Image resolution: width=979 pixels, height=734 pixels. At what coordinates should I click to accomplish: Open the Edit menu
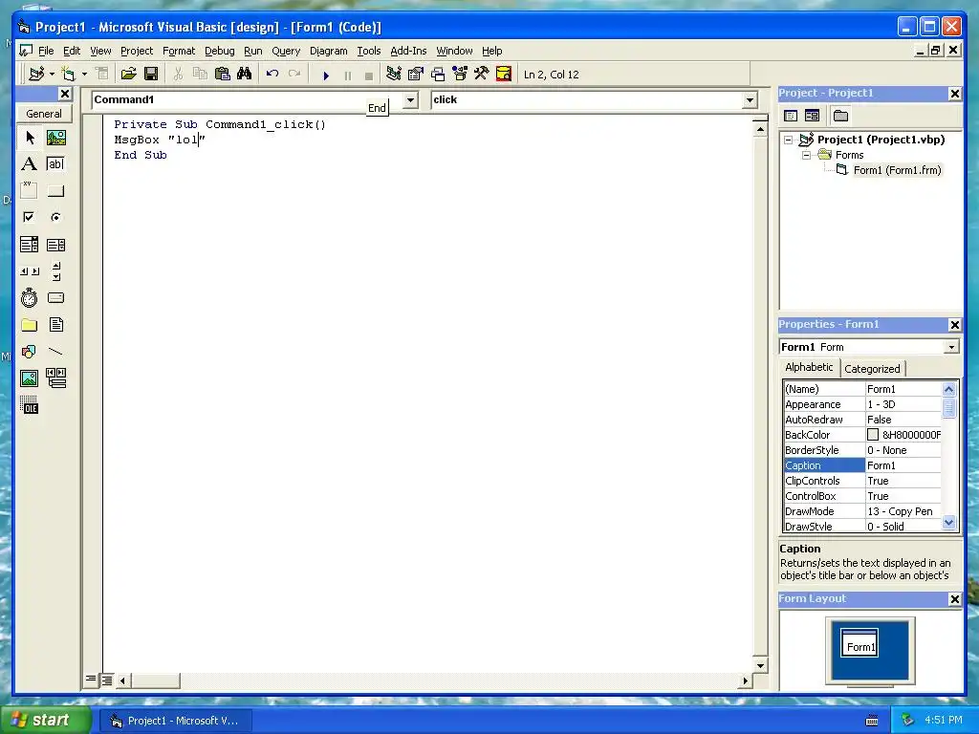coord(71,51)
